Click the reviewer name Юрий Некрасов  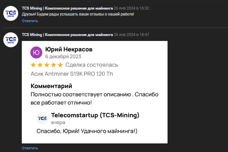(x=69, y=50)
